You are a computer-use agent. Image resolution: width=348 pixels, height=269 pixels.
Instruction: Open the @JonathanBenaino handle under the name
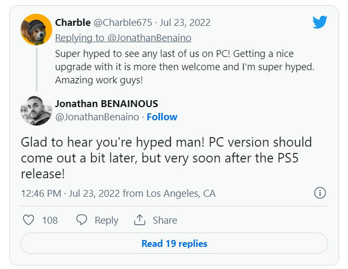pos(97,117)
